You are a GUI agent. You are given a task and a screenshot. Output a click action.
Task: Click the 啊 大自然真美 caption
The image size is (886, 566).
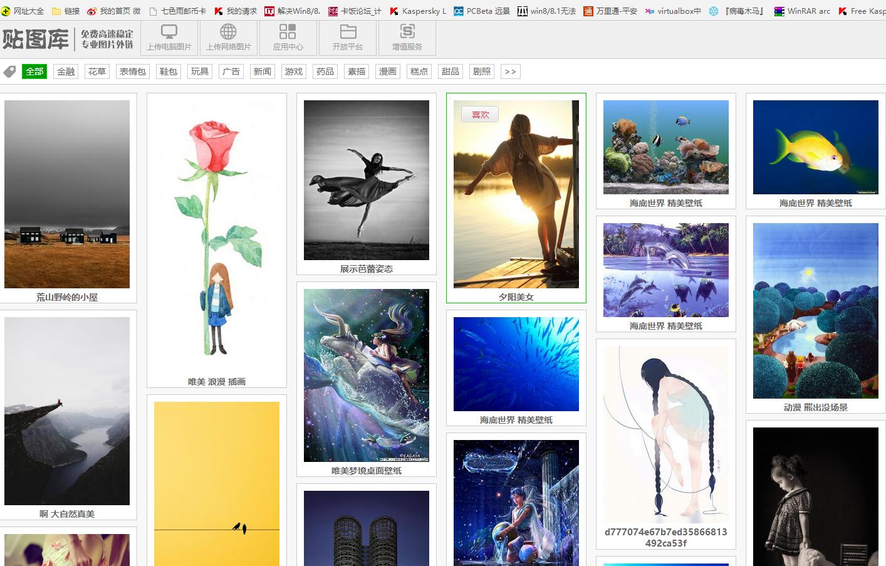(x=67, y=514)
